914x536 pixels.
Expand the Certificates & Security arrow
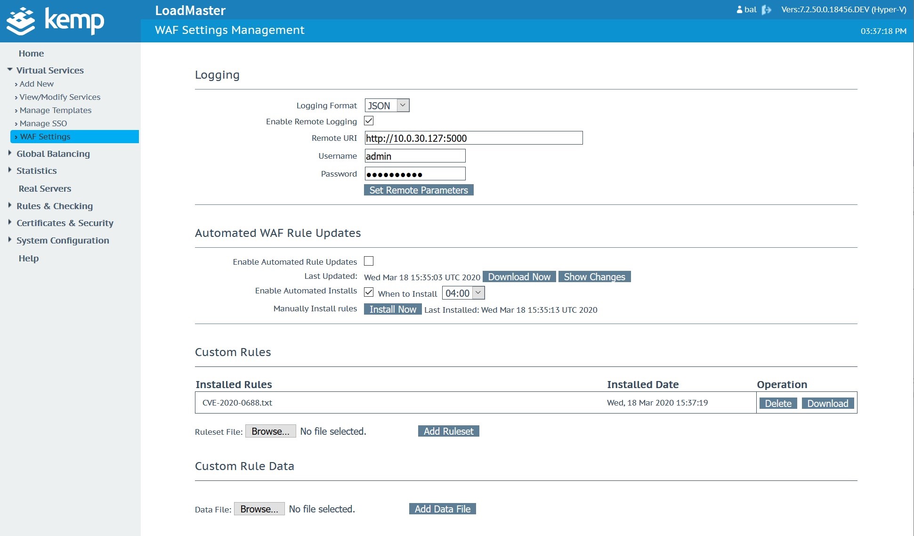coord(9,222)
